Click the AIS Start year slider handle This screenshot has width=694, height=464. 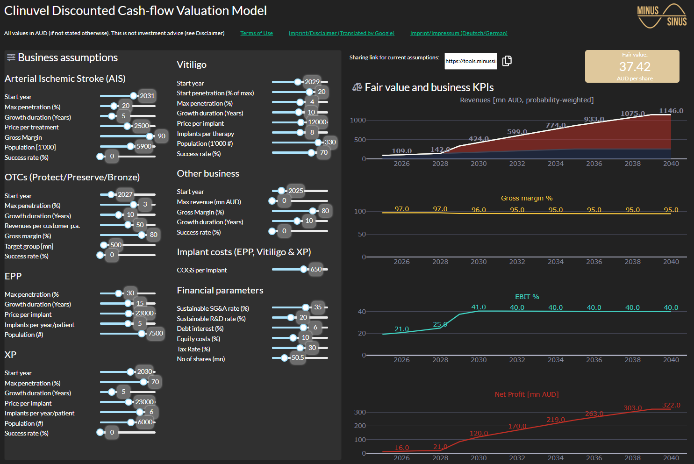click(134, 96)
